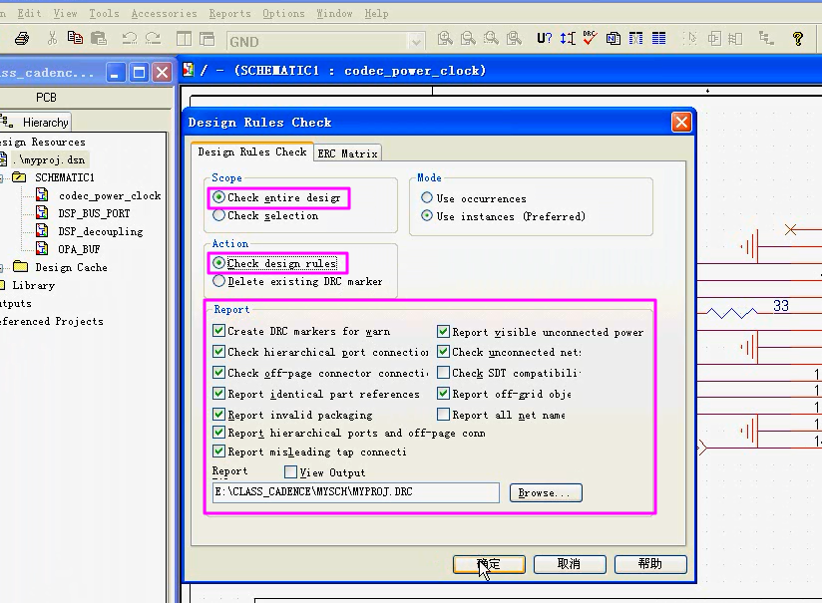Choose Use occurrences mode option
Screen dimensions: 822x603
428,198
